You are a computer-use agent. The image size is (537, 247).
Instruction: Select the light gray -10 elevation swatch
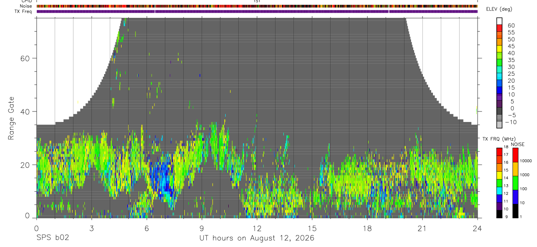[x=500, y=124]
